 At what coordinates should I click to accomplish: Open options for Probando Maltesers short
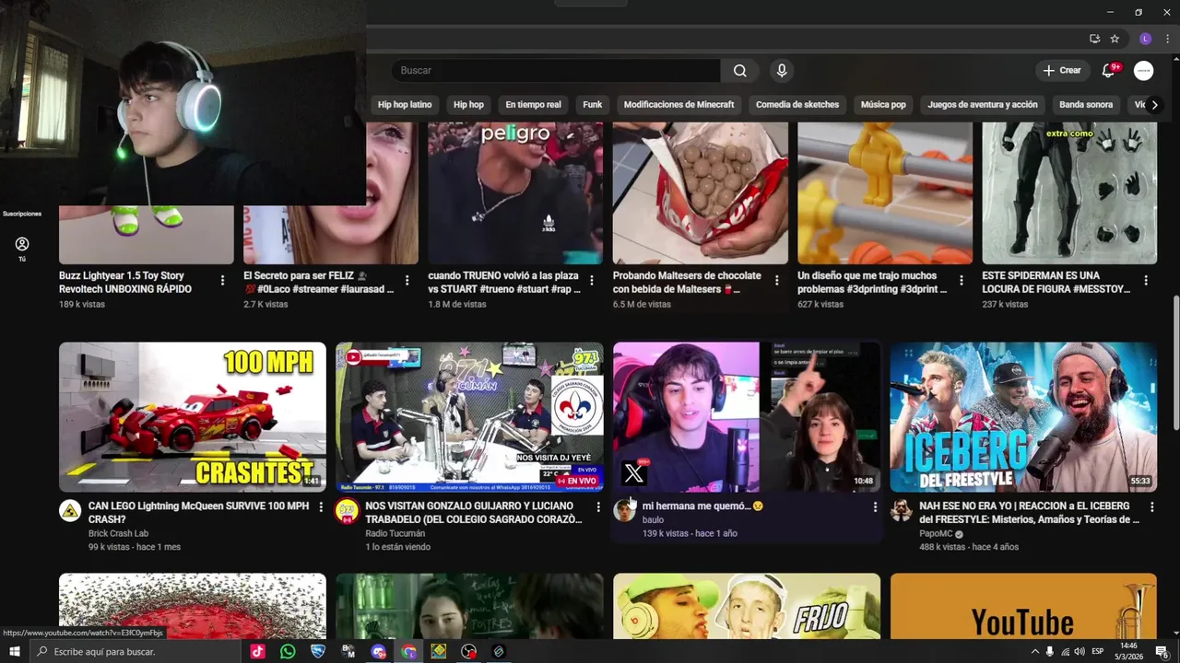pos(776,281)
